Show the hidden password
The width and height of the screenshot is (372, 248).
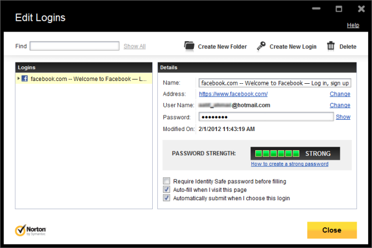point(343,116)
